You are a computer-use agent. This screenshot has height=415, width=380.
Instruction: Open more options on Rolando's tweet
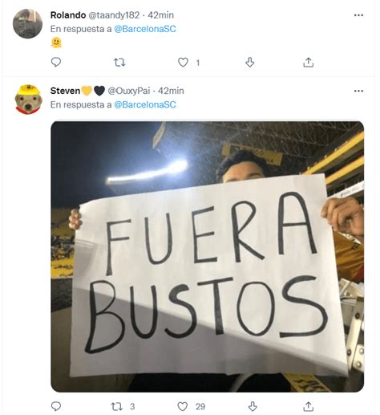pyautogui.click(x=358, y=15)
